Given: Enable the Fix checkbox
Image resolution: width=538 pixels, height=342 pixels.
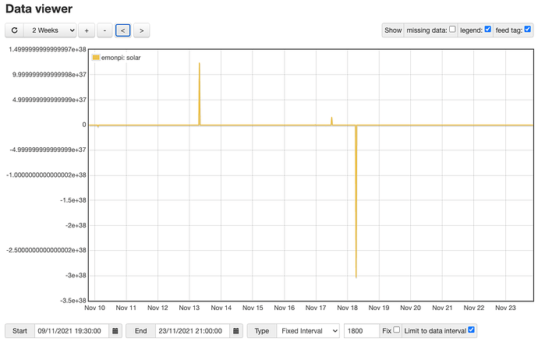Looking at the screenshot, I should coord(397,330).
